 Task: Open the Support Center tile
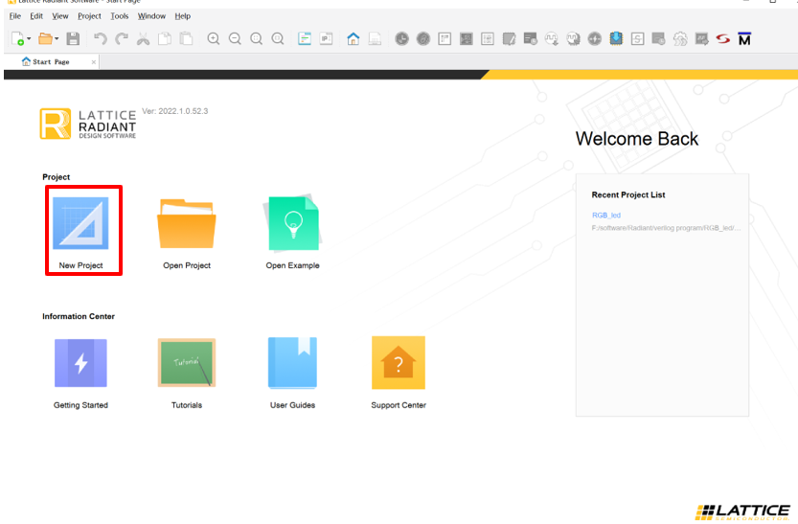coord(399,374)
